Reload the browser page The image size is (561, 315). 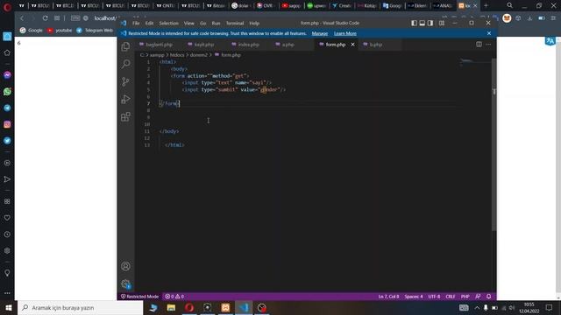pos(45,18)
